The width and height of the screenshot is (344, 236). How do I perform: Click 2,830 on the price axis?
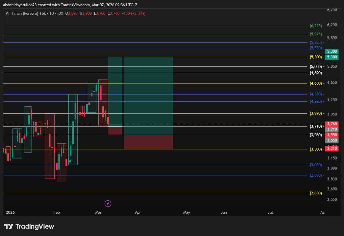click(332, 179)
